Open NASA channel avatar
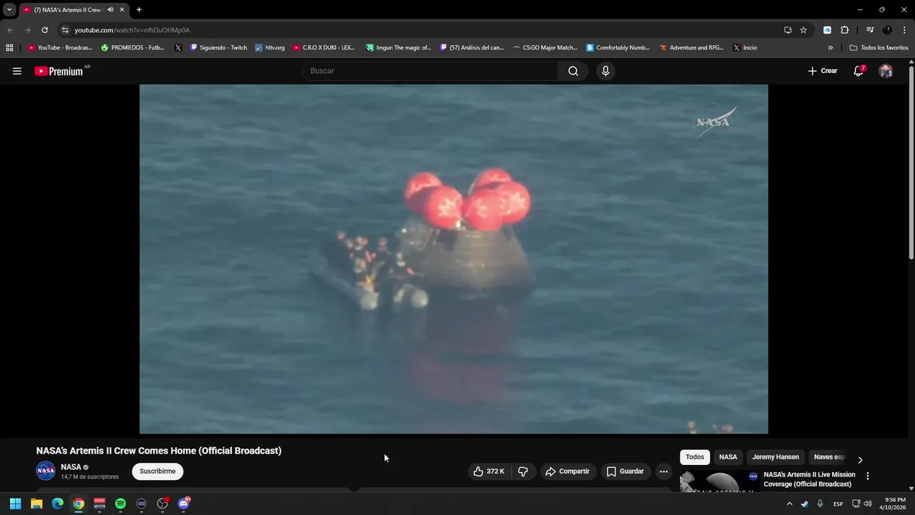The height and width of the screenshot is (515, 915). click(46, 471)
